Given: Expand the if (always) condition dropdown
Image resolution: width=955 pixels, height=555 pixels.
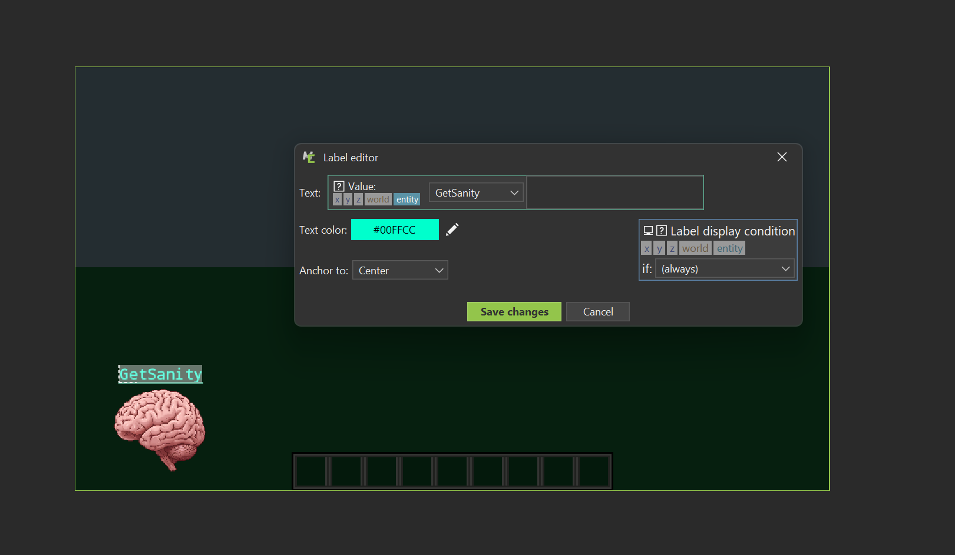Looking at the screenshot, I should coord(725,269).
